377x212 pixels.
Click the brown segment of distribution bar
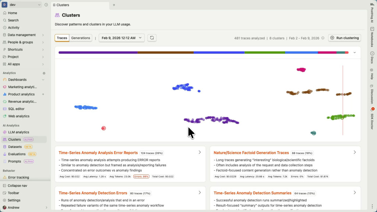[166, 52]
